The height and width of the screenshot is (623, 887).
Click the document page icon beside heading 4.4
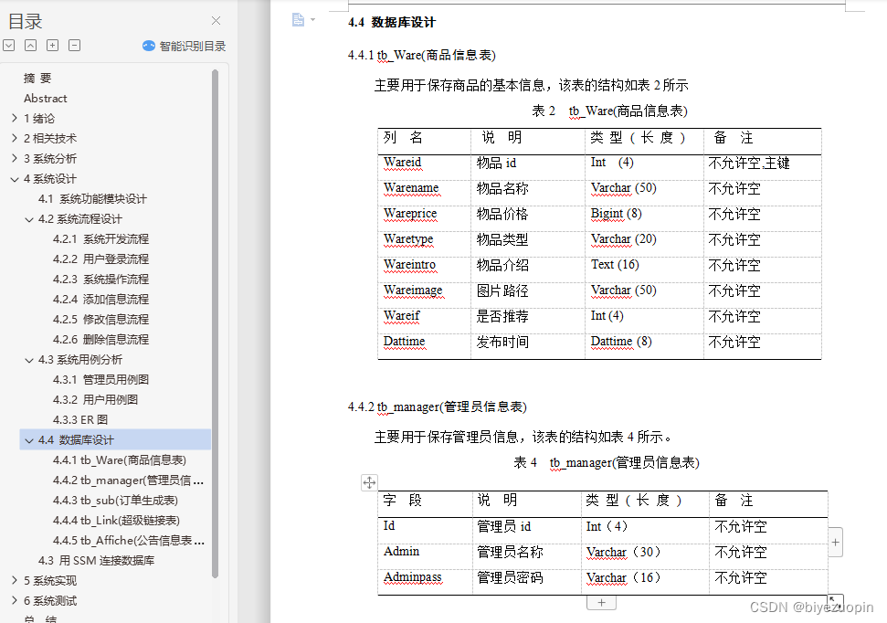click(x=298, y=20)
